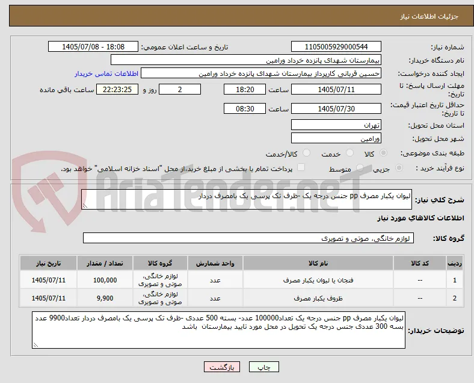
Task: Select the متوسط purchase type radio
Action: point(360,168)
